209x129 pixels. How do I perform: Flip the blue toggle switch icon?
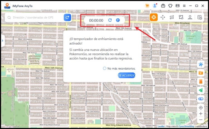201,99
